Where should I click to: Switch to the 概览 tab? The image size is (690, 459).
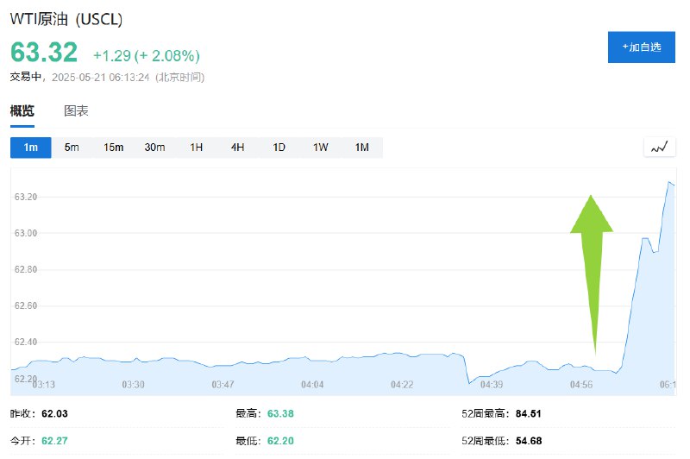(22, 111)
